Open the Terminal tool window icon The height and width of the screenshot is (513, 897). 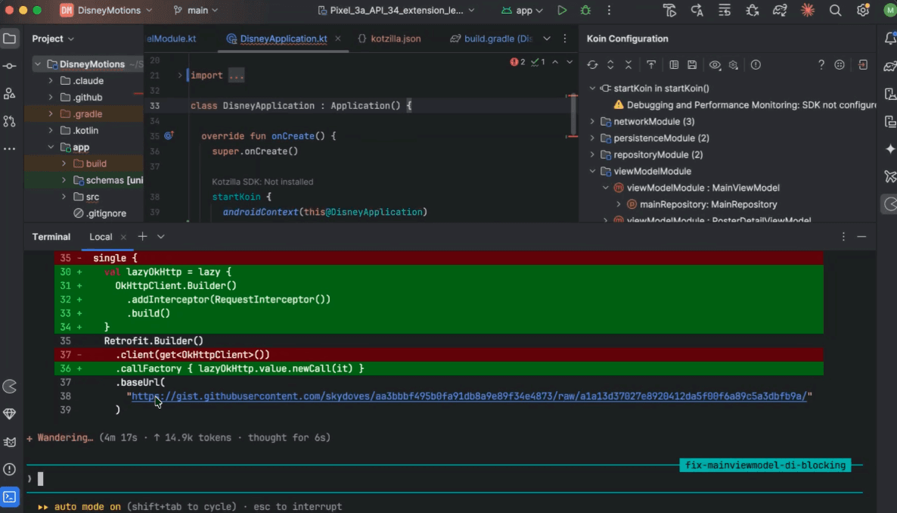pyautogui.click(x=10, y=496)
